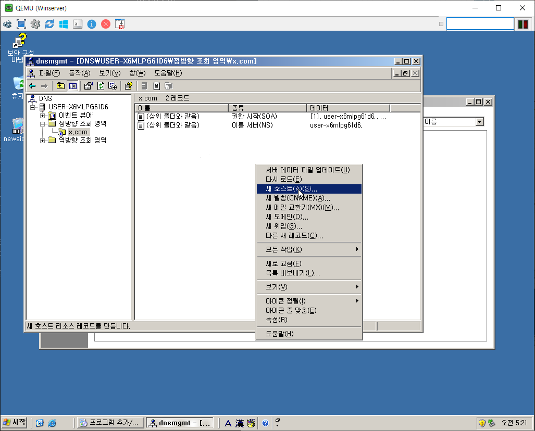This screenshot has width=535, height=431.
Task: Select the 이름 서버(NS) record row
Action: (x=249, y=125)
